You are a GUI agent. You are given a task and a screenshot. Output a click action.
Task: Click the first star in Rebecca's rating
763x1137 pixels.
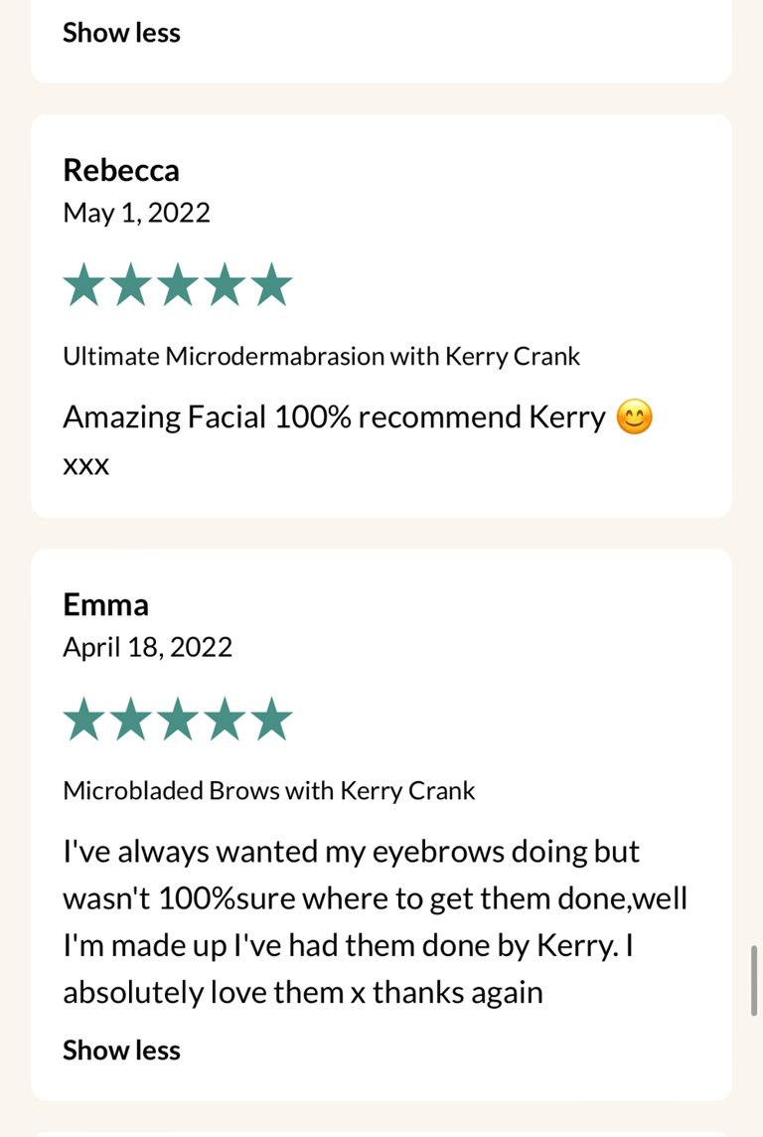(83, 286)
